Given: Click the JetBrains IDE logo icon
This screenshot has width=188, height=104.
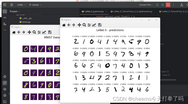Looking at the screenshot, I should [5, 5].
